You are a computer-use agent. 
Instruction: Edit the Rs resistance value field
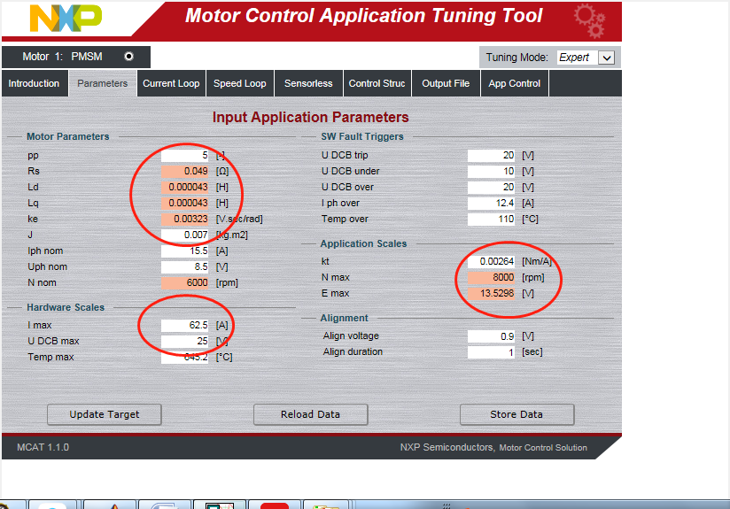(185, 171)
